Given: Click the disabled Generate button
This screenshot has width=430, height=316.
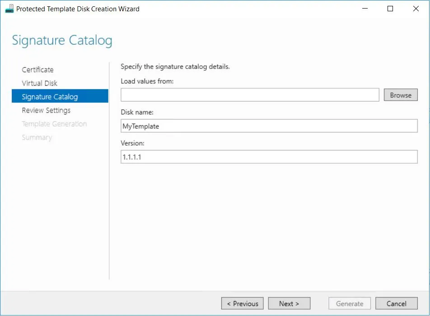Looking at the screenshot, I should [x=350, y=304].
